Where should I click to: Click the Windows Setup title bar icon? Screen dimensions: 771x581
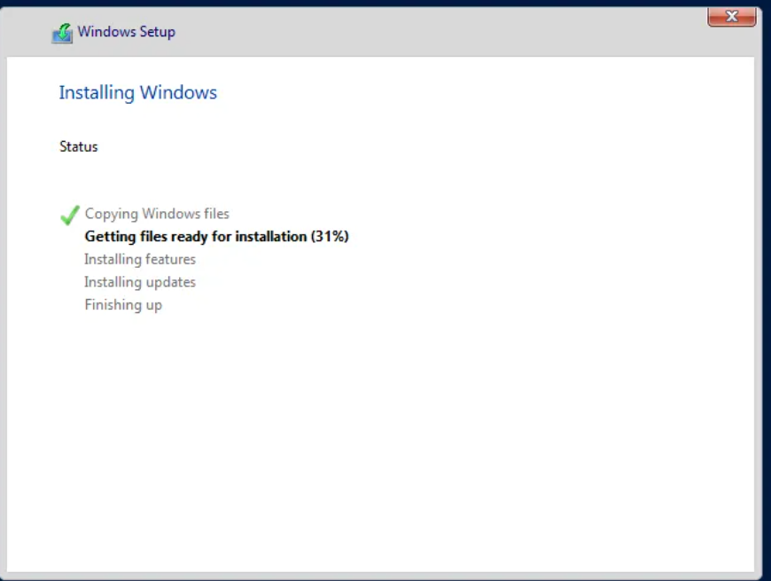[62, 33]
